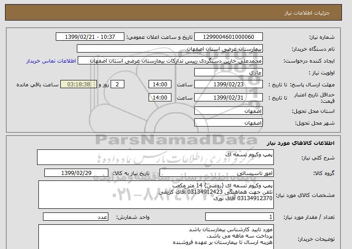Select the price validity date 1399/02/31
The height and width of the screenshot is (249, 352).
pyautogui.click(x=228, y=98)
